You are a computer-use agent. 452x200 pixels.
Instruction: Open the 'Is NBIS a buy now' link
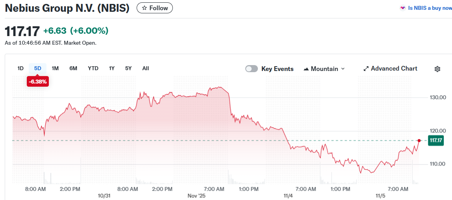coord(430,8)
